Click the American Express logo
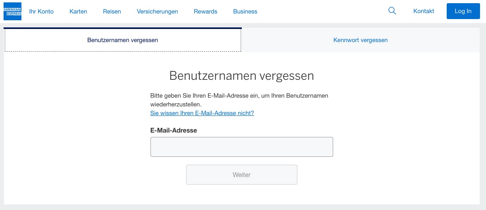The width and height of the screenshot is (486, 210). pyautogui.click(x=12, y=11)
